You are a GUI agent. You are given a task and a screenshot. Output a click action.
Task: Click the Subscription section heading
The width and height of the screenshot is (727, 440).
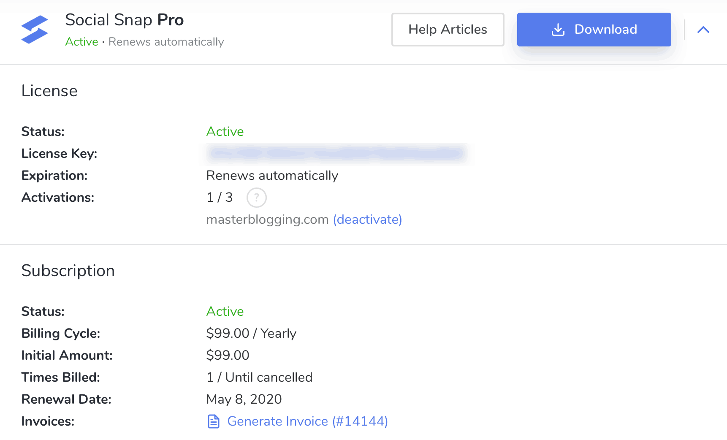pos(68,271)
